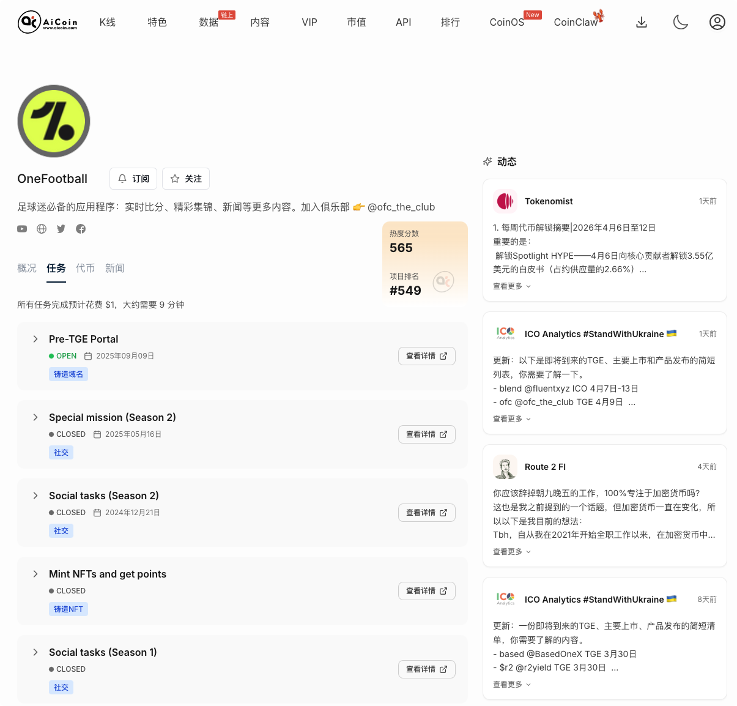The height and width of the screenshot is (706, 737).
Task: Click the Twitter icon under the project description
Action: [x=61, y=228]
